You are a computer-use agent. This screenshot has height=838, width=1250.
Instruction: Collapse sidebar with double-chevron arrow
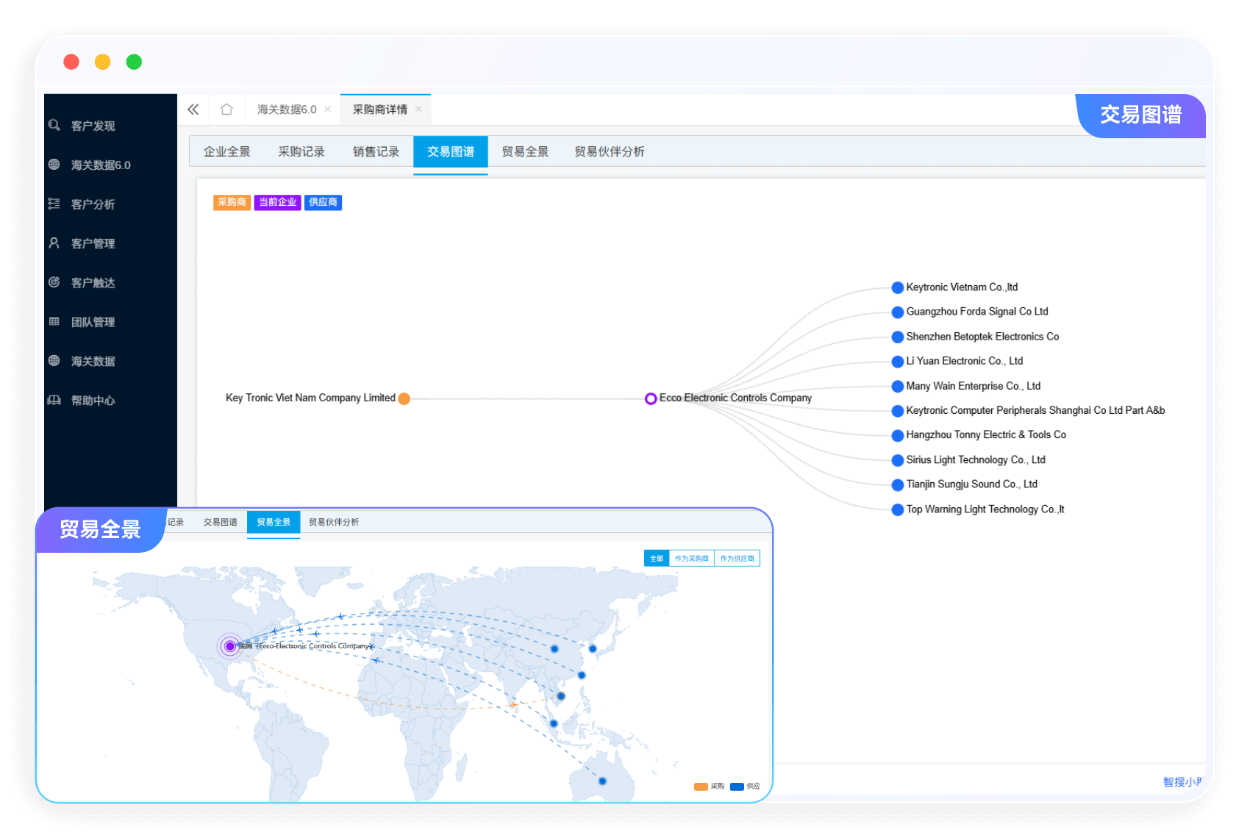tap(193, 110)
